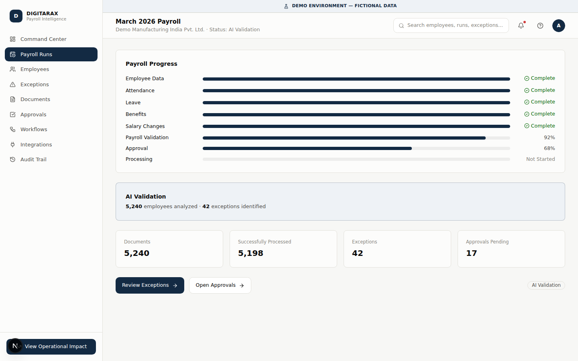578x361 pixels.
Task: Click Demo Environment — Fictional Data banner text
Action: click(344, 6)
